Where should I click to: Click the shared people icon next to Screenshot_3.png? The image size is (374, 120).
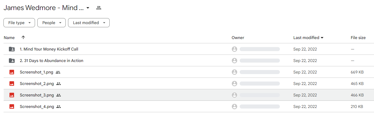point(59,95)
